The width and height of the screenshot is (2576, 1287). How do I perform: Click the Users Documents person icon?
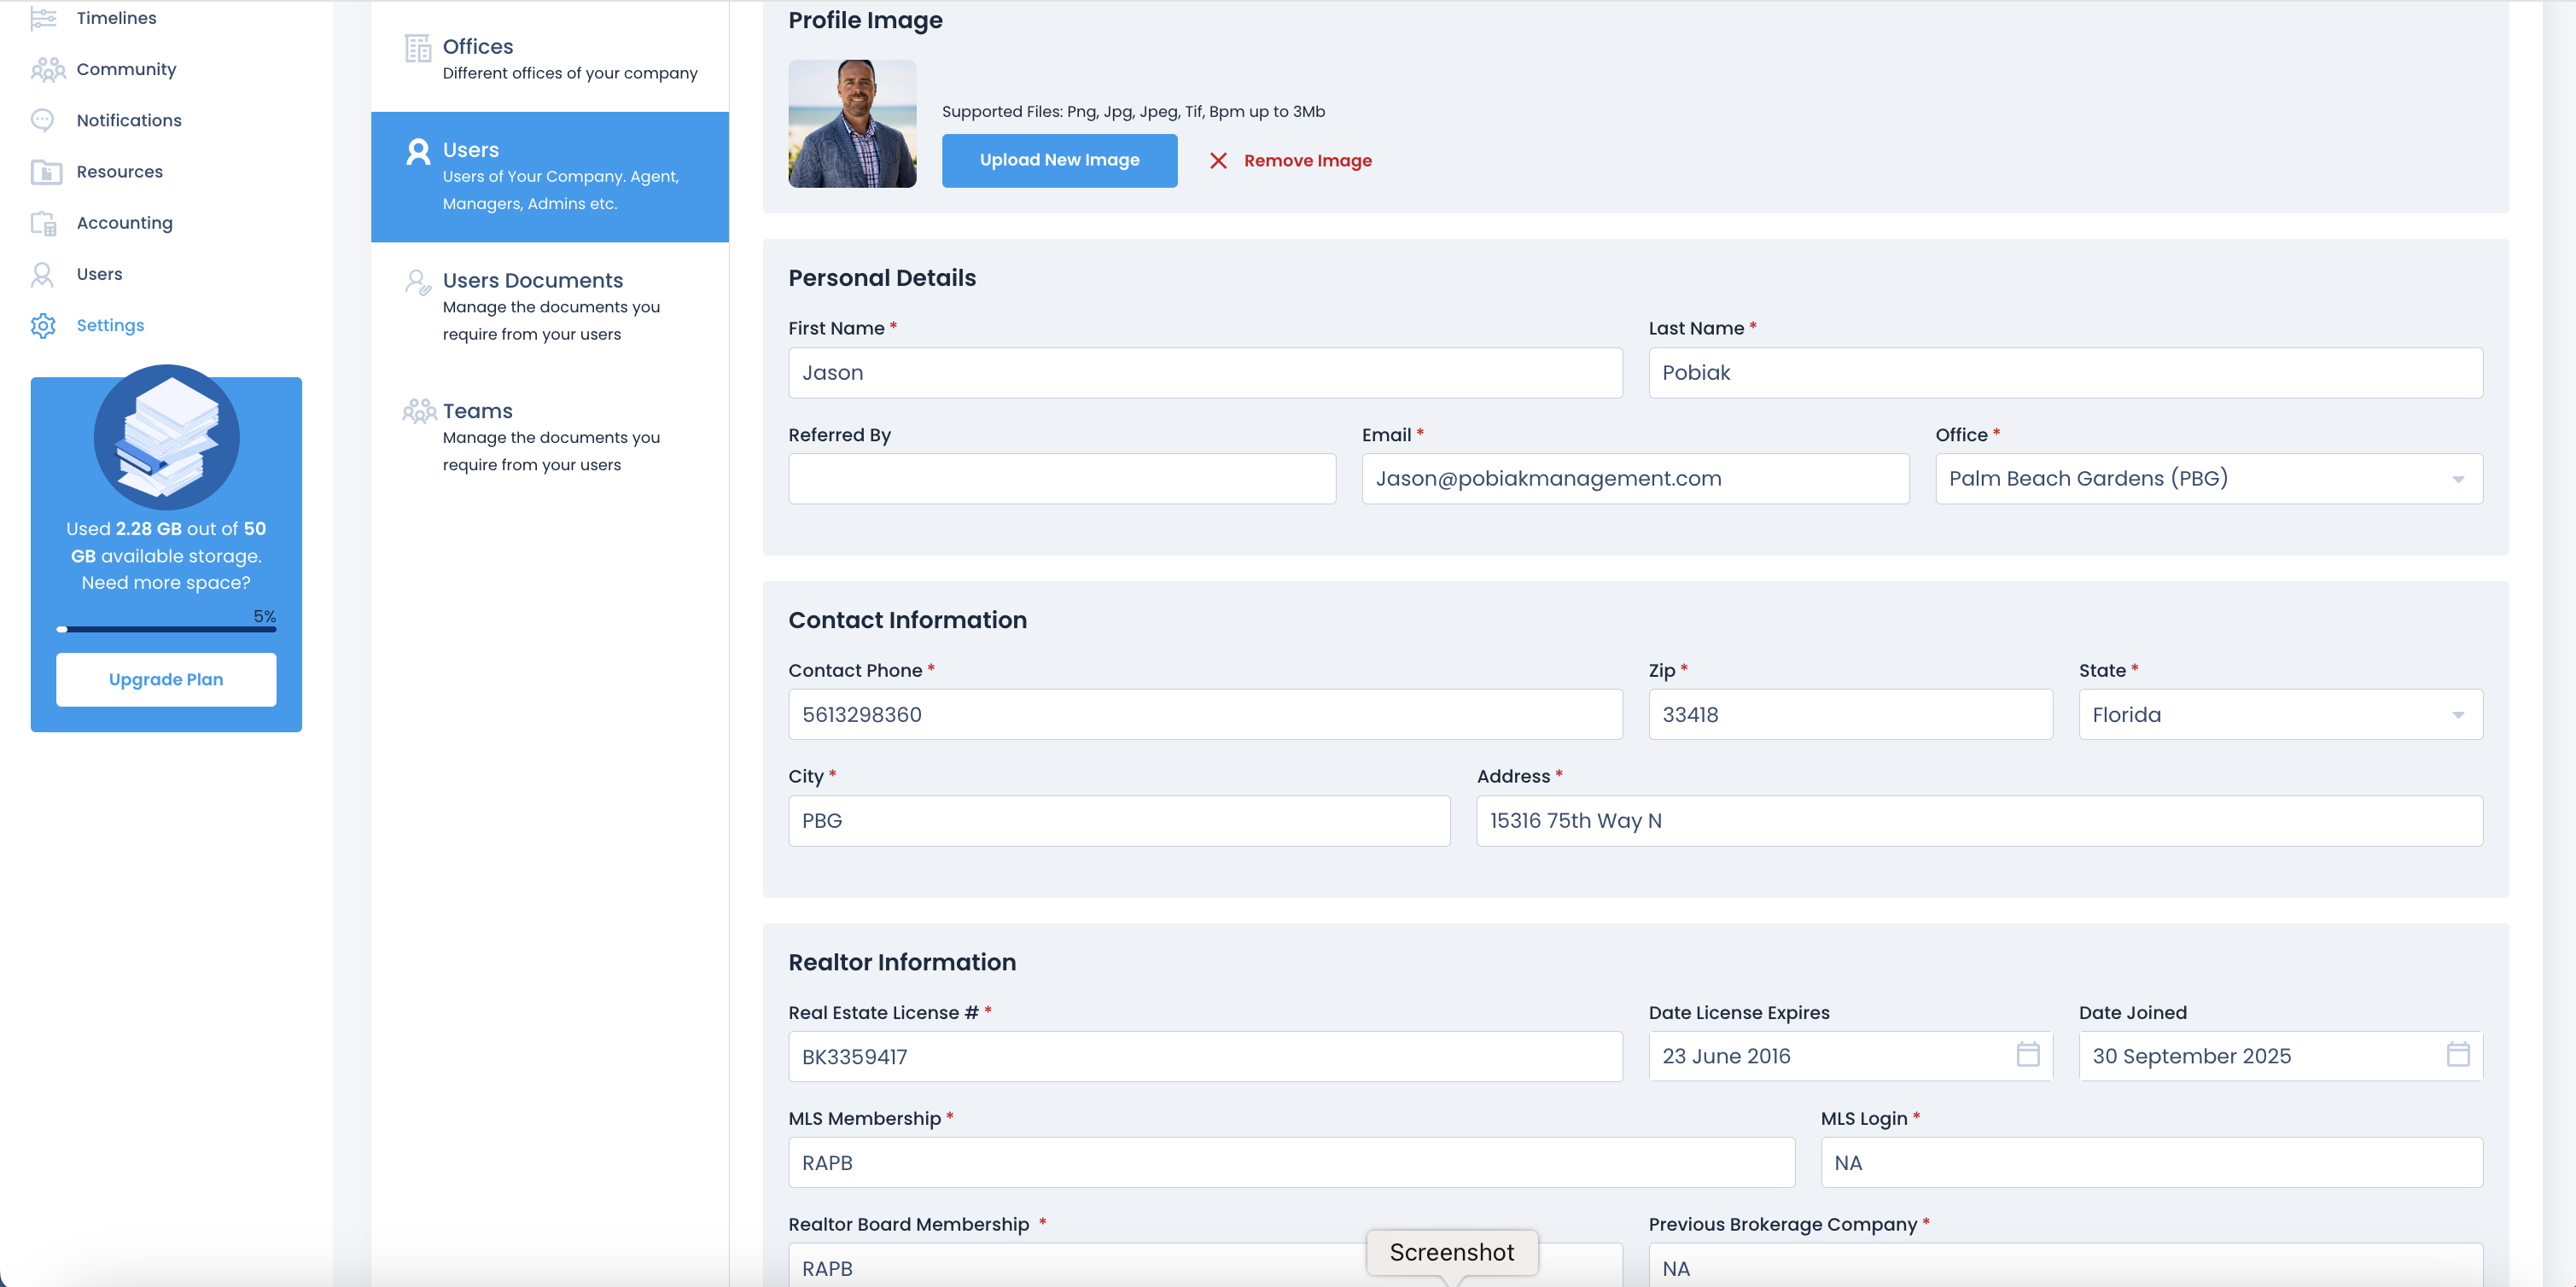(x=418, y=282)
